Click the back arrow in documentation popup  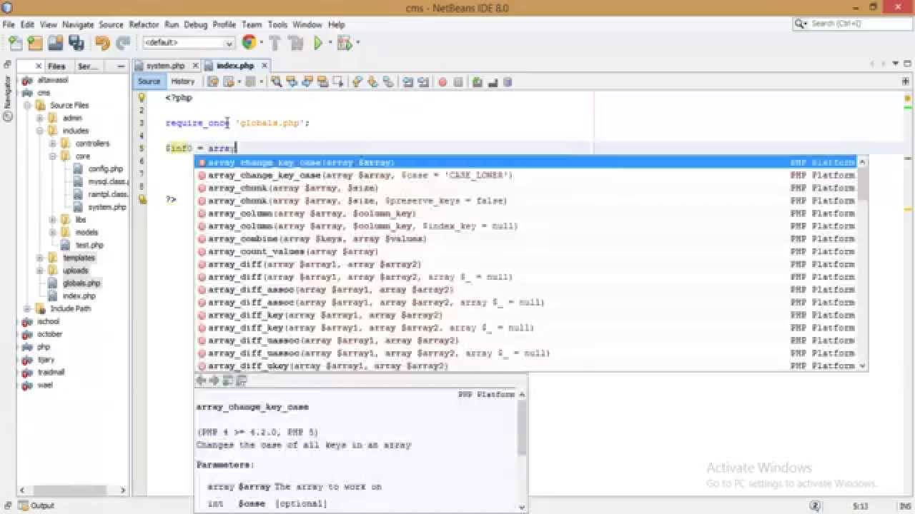pos(202,381)
